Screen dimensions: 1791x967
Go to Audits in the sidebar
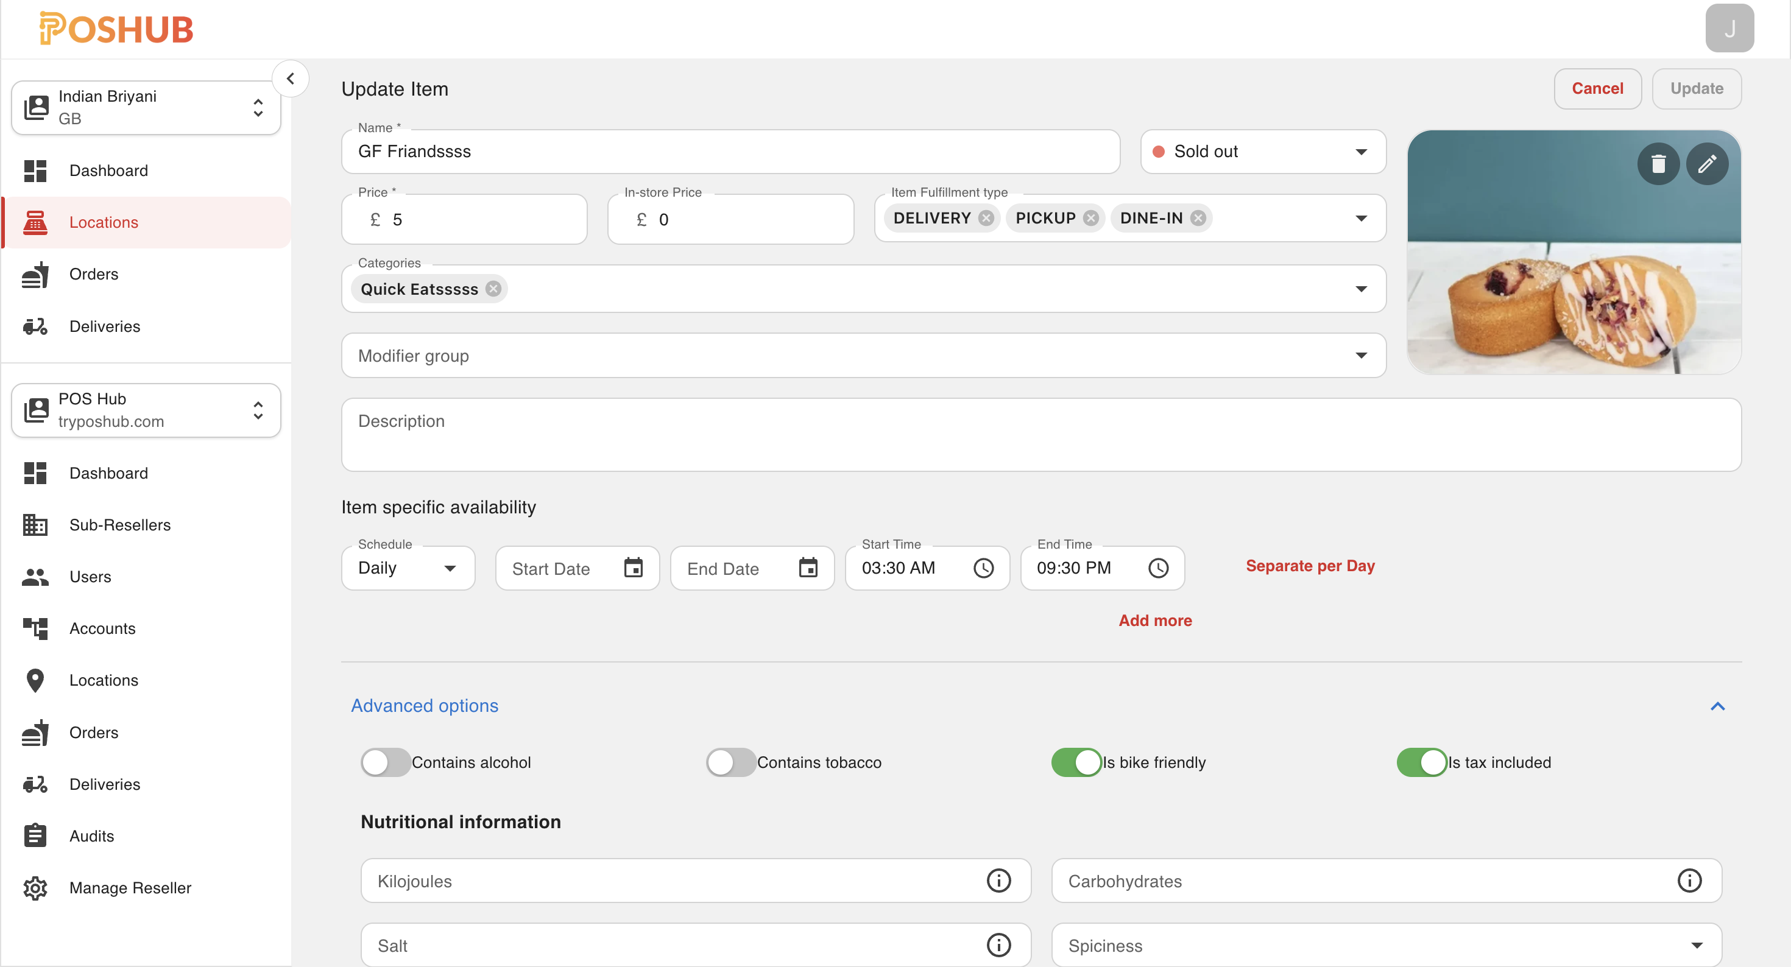[x=91, y=835]
